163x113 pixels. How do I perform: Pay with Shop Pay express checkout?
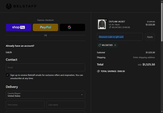pos(19,27)
